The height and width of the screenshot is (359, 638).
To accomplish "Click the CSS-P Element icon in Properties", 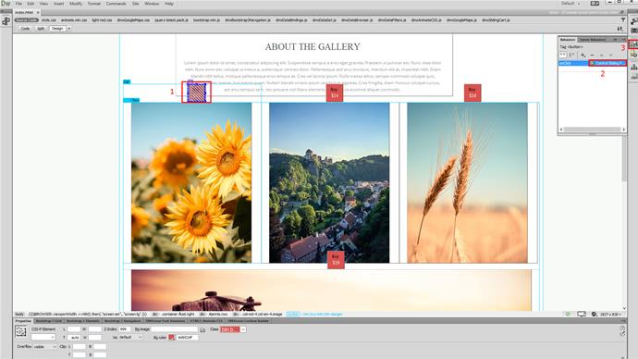I will click(20, 332).
